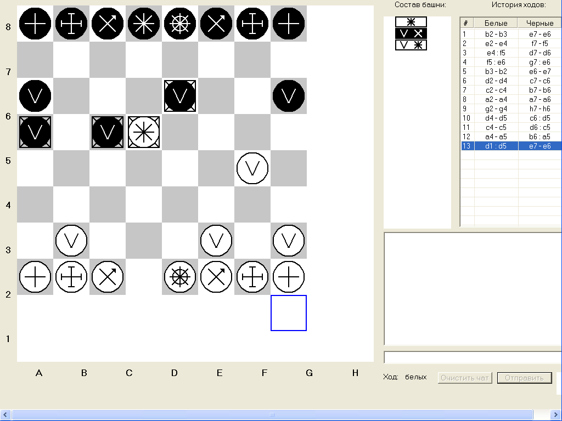Select the leftmost black V tower with corner marks
The height and width of the screenshot is (421, 562).
35,132
